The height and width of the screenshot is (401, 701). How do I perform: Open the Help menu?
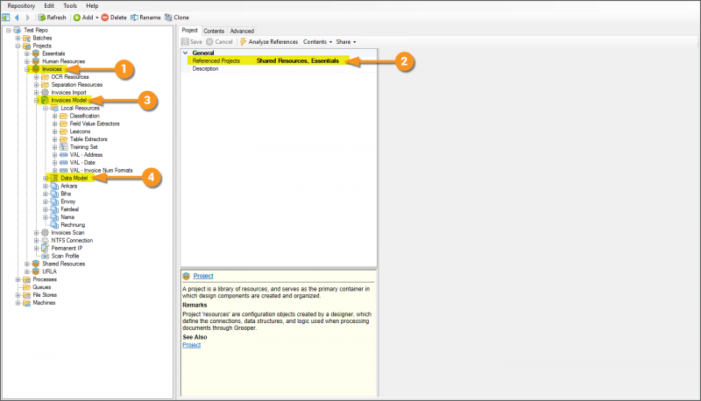pos(92,6)
